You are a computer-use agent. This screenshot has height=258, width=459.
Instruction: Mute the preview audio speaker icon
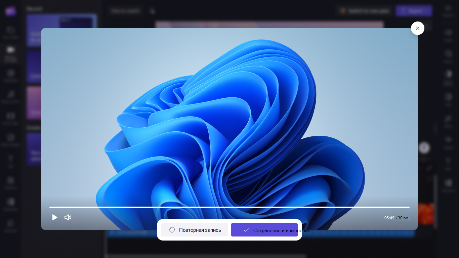pyautogui.click(x=68, y=217)
